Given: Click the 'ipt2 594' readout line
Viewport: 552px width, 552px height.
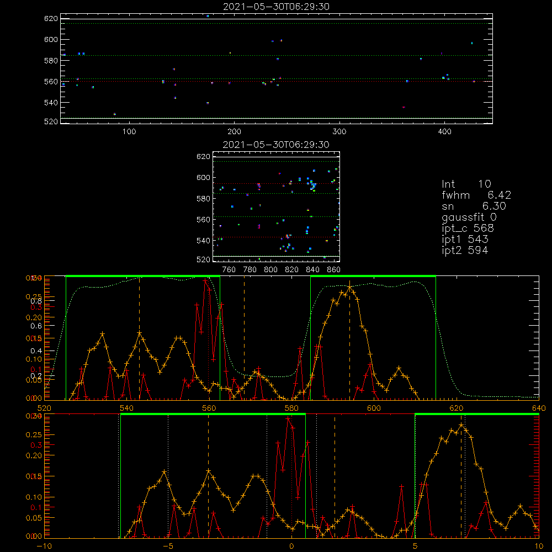Looking at the screenshot, I should click(x=465, y=250).
